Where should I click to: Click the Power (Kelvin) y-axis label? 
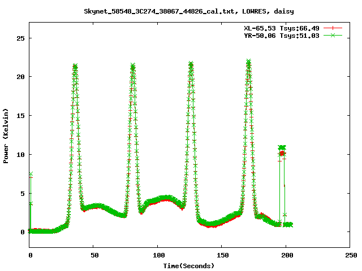coord(6,136)
